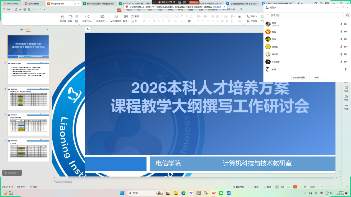The width and height of the screenshot is (351, 197).
Task: Click the Undo arrow icon
Action: click(34, 9)
